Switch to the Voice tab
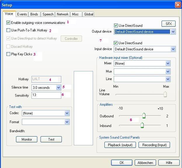The width and height of the screenshot is (182, 168). click(9, 14)
